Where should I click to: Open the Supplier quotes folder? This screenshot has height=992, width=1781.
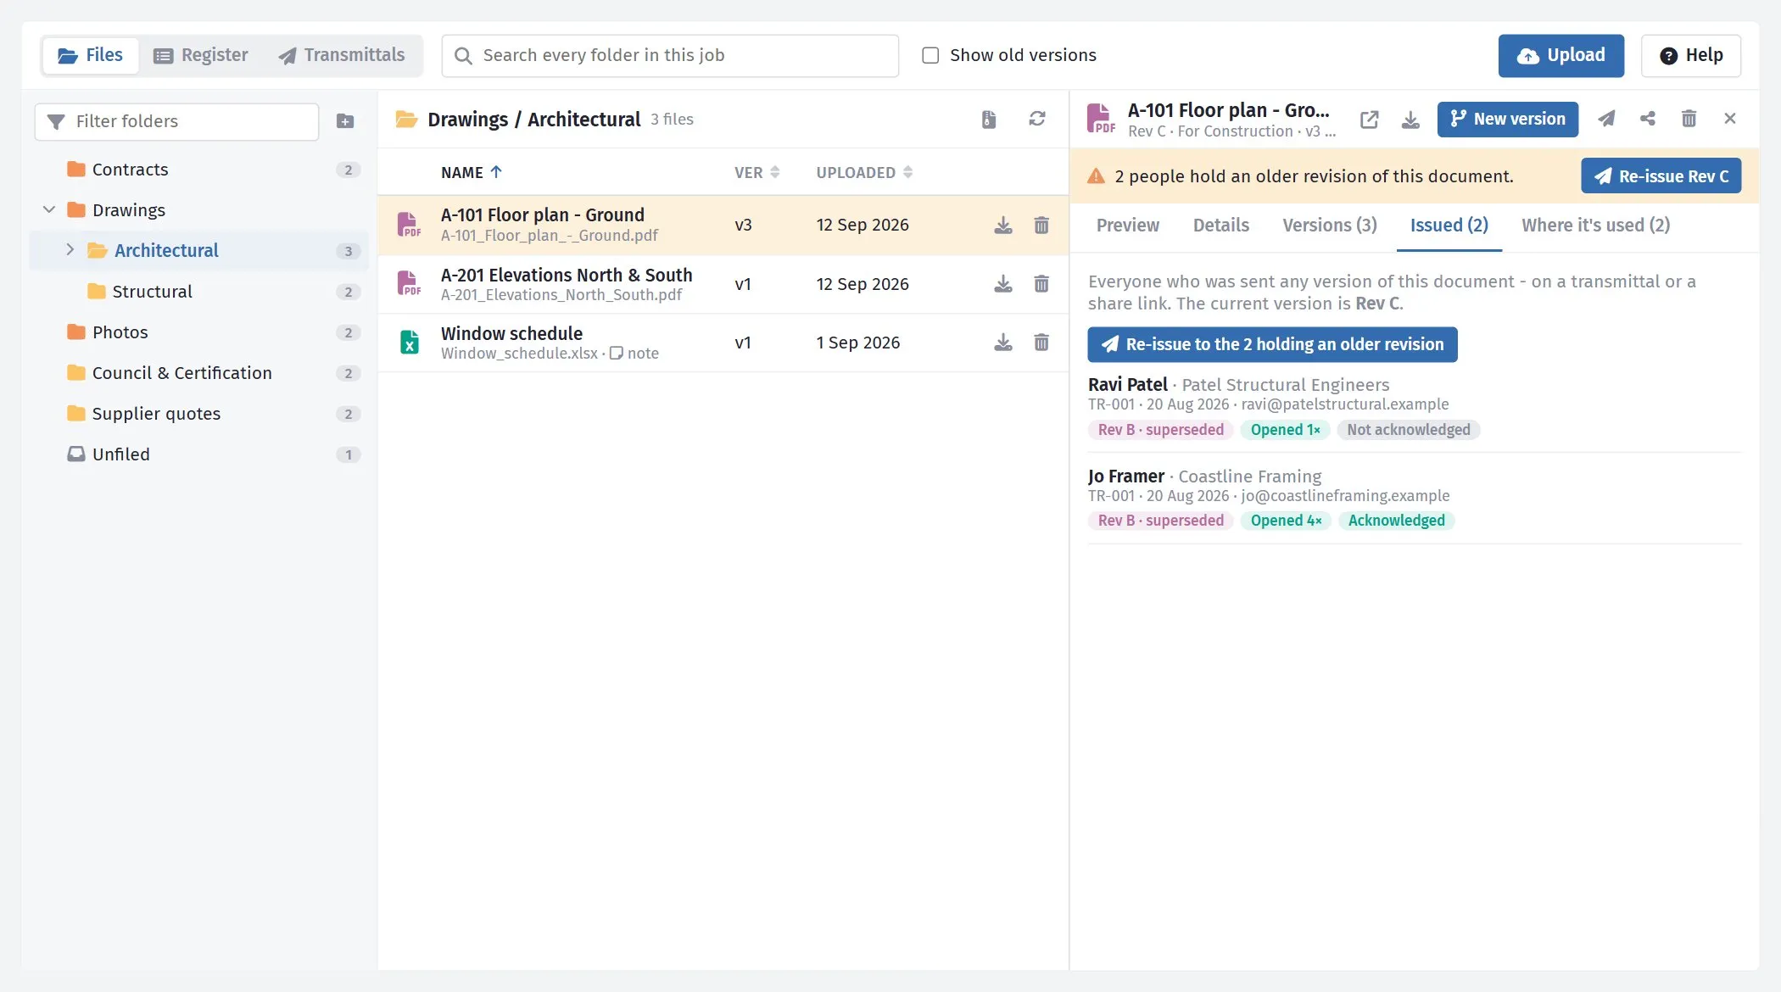tap(199, 414)
